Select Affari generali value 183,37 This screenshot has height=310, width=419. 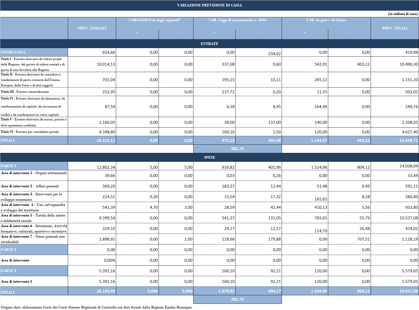tap(228, 186)
